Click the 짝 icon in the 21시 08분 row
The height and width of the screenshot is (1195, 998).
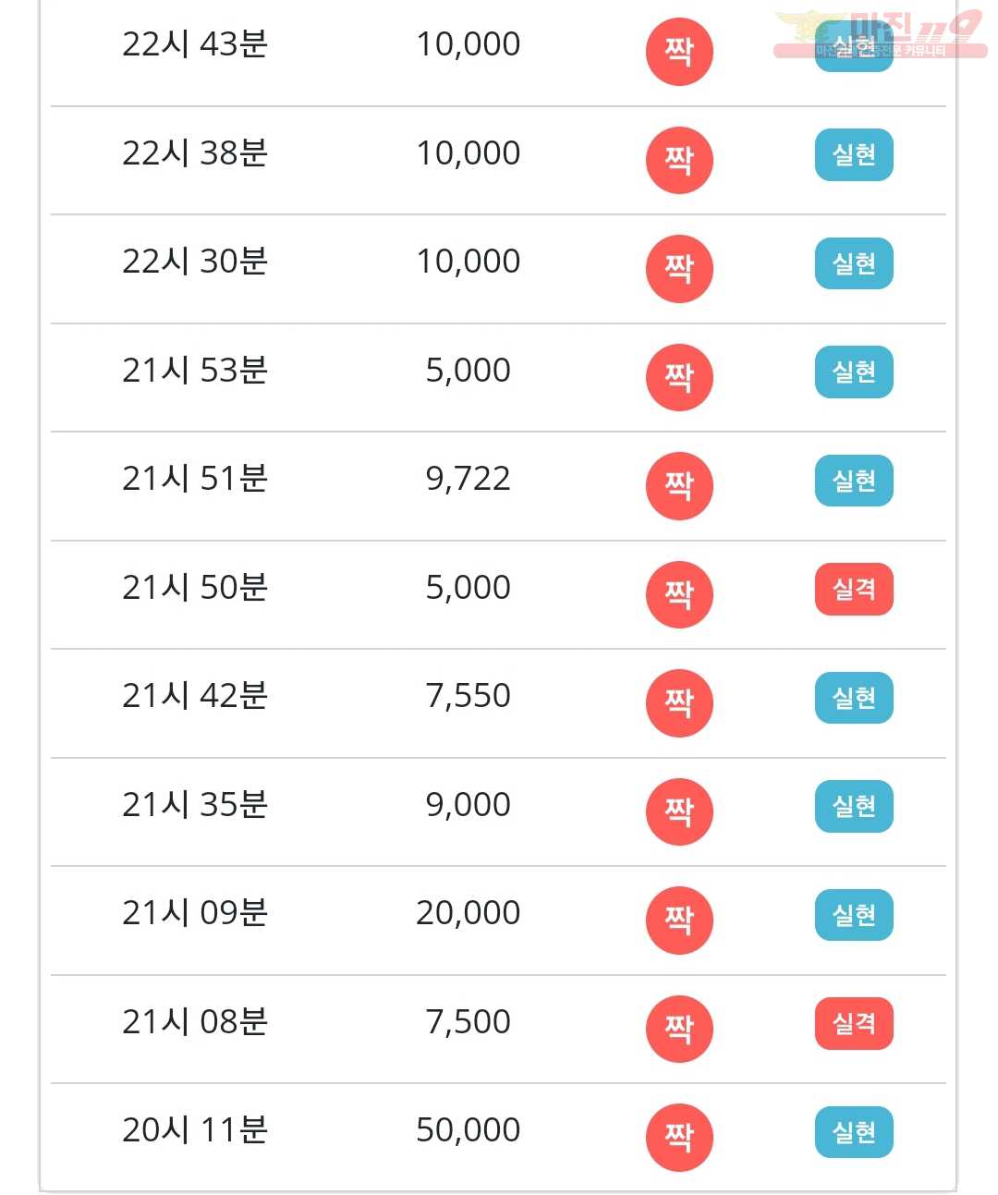tap(679, 1029)
